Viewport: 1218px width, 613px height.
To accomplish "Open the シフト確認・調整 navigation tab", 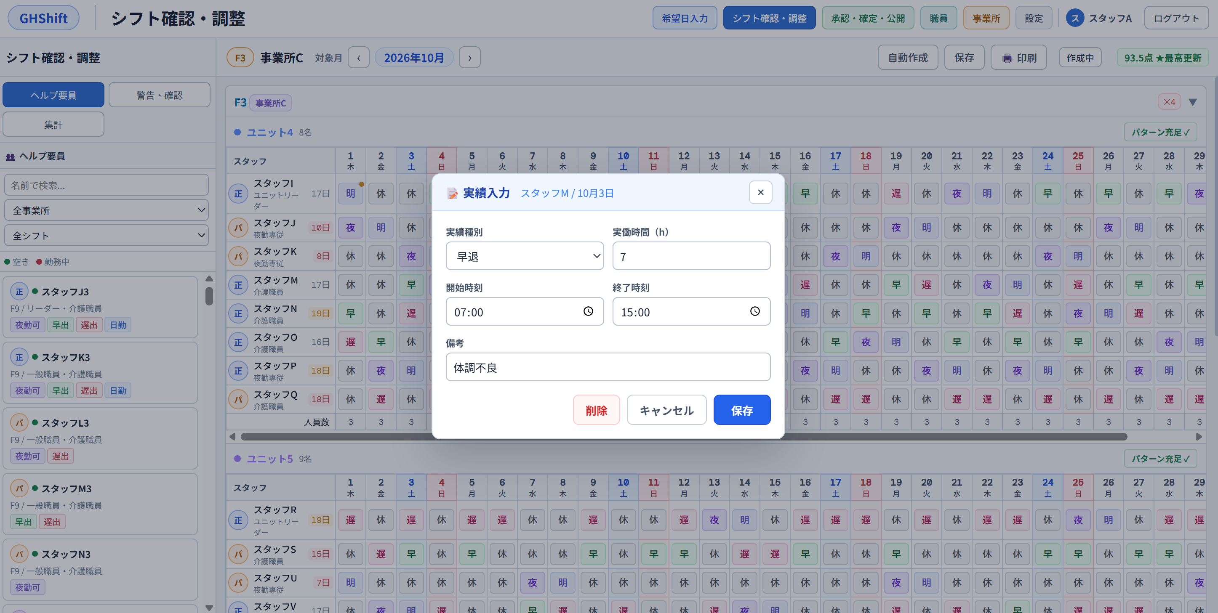I will [769, 18].
